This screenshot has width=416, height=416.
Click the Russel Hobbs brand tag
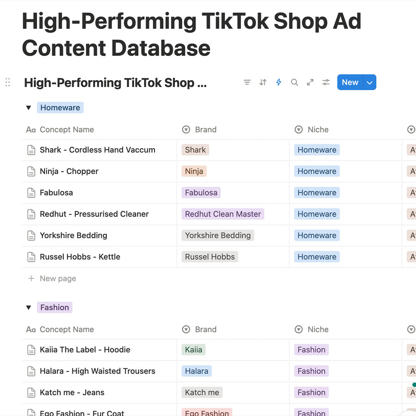pos(210,257)
